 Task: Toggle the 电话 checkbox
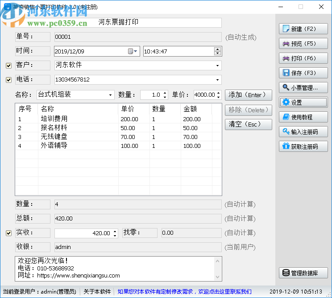pyautogui.click(x=8, y=80)
